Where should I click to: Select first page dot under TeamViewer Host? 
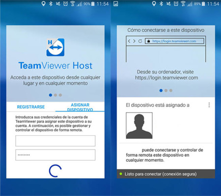pos(51,95)
